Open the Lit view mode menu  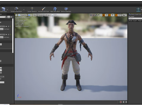(x=30, y=15)
